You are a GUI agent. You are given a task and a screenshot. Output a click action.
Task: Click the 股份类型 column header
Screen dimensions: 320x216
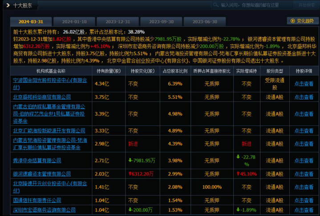point(275,71)
